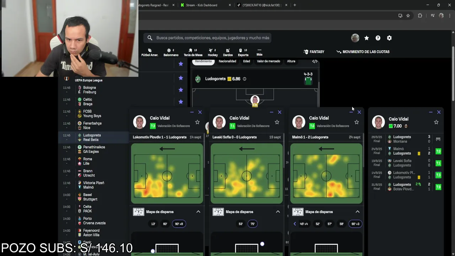Open the user profile avatar
This screenshot has height=256, width=455.
(355, 38)
